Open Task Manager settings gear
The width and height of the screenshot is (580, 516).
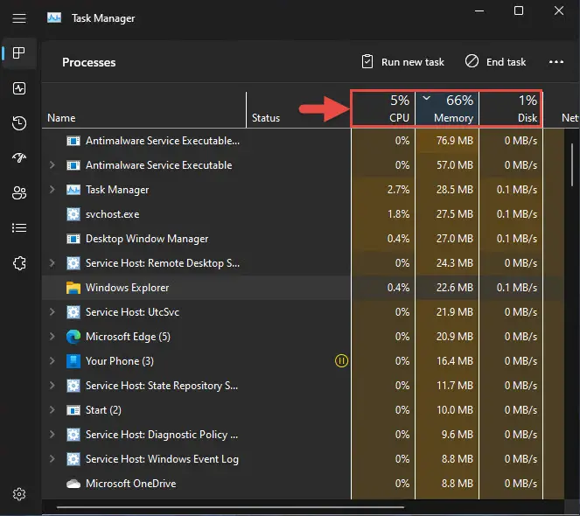click(19, 494)
